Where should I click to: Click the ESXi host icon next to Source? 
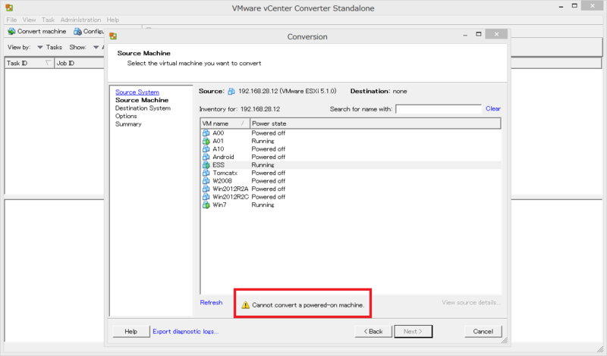click(231, 91)
